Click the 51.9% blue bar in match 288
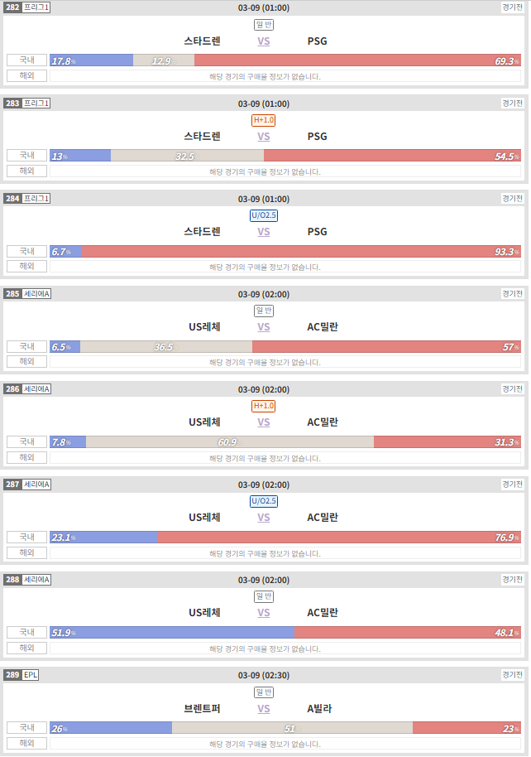 tap(172, 633)
